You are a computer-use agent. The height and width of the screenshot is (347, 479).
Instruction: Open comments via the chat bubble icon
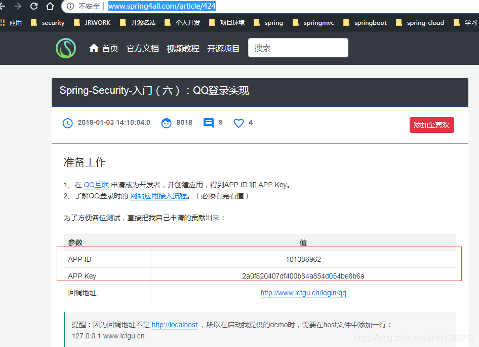pos(208,123)
